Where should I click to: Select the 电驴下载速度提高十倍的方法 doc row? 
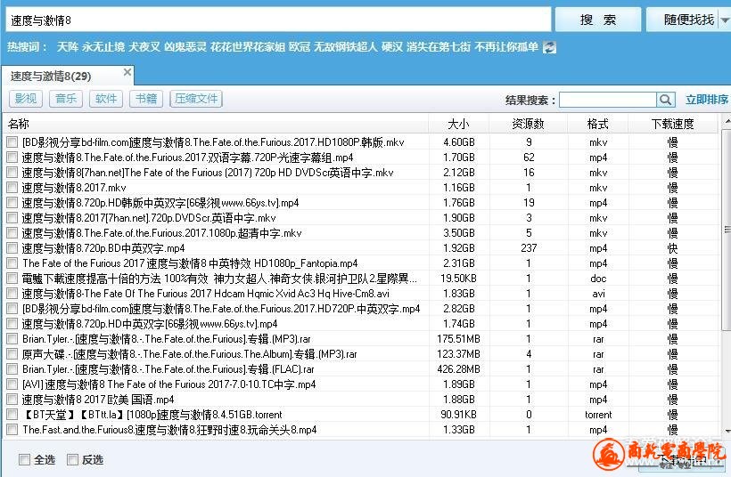(x=219, y=279)
